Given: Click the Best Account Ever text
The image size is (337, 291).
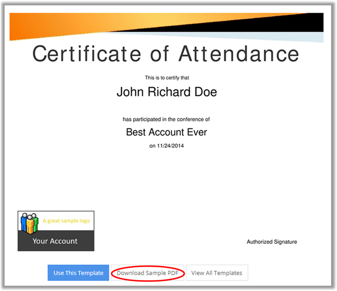Looking at the screenshot, I should [x=167, y=132].
